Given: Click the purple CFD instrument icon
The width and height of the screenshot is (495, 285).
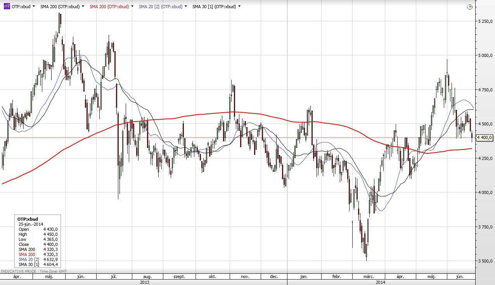Looking at the screenshot, I should [7, 7].
